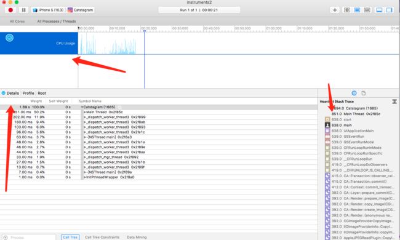Select the _dispatch_worker_thread3 0x2fa1a row
Screen dimensions: 400x240
159,142
